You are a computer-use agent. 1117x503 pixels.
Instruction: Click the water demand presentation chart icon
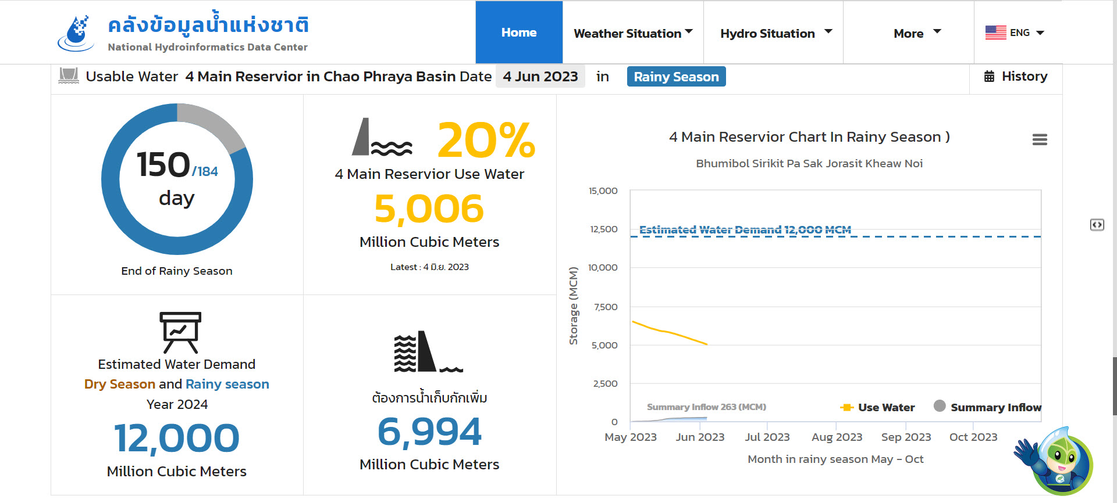tap(180, 332)
